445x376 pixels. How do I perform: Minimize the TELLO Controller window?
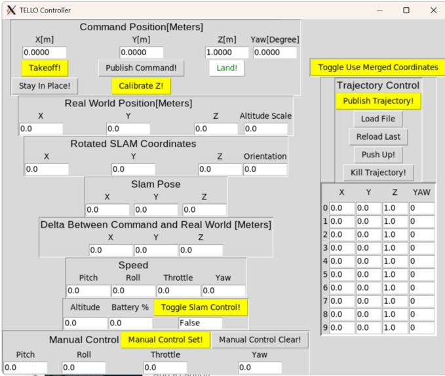[x=379, y=10]
